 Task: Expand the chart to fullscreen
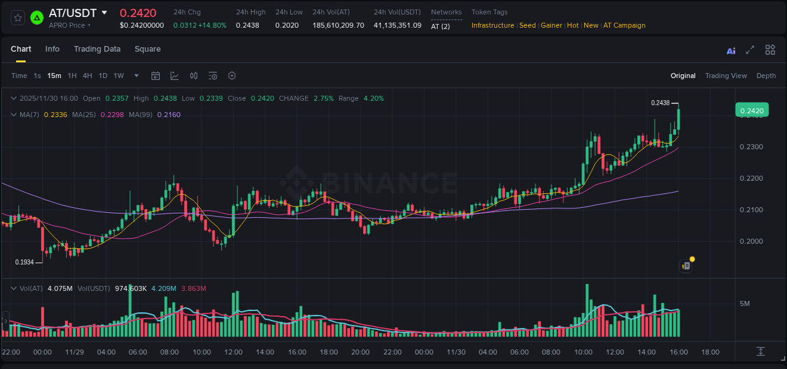tap(749, 50)
